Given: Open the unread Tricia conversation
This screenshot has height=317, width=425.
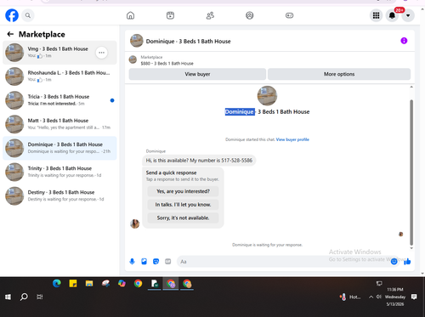Looking at the screenshot, I should coord(59,100).
